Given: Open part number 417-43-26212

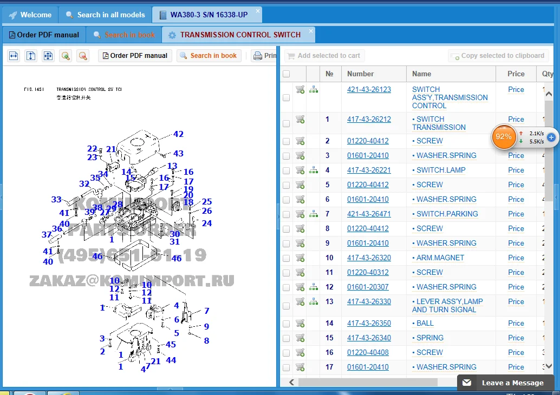Looking at the screenshot, I should (369, 119).
